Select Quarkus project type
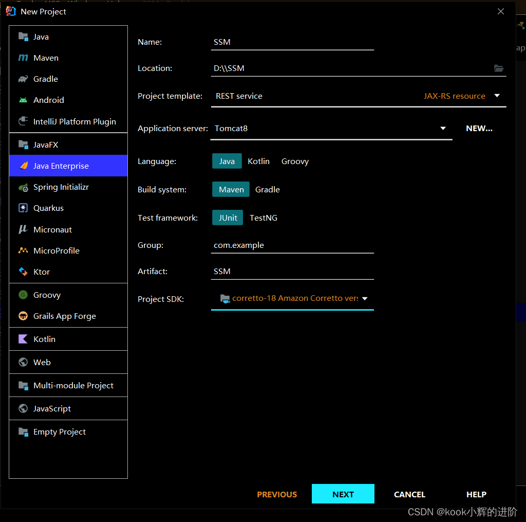 click(x=68, y=208)
